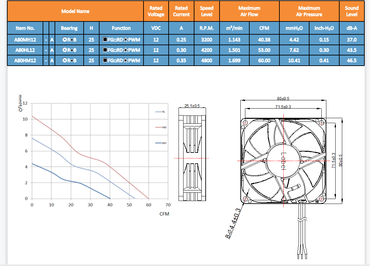Screen dimensions: 370x266
Task: Select item number A80MH12
Action: (x=25, y=40)
